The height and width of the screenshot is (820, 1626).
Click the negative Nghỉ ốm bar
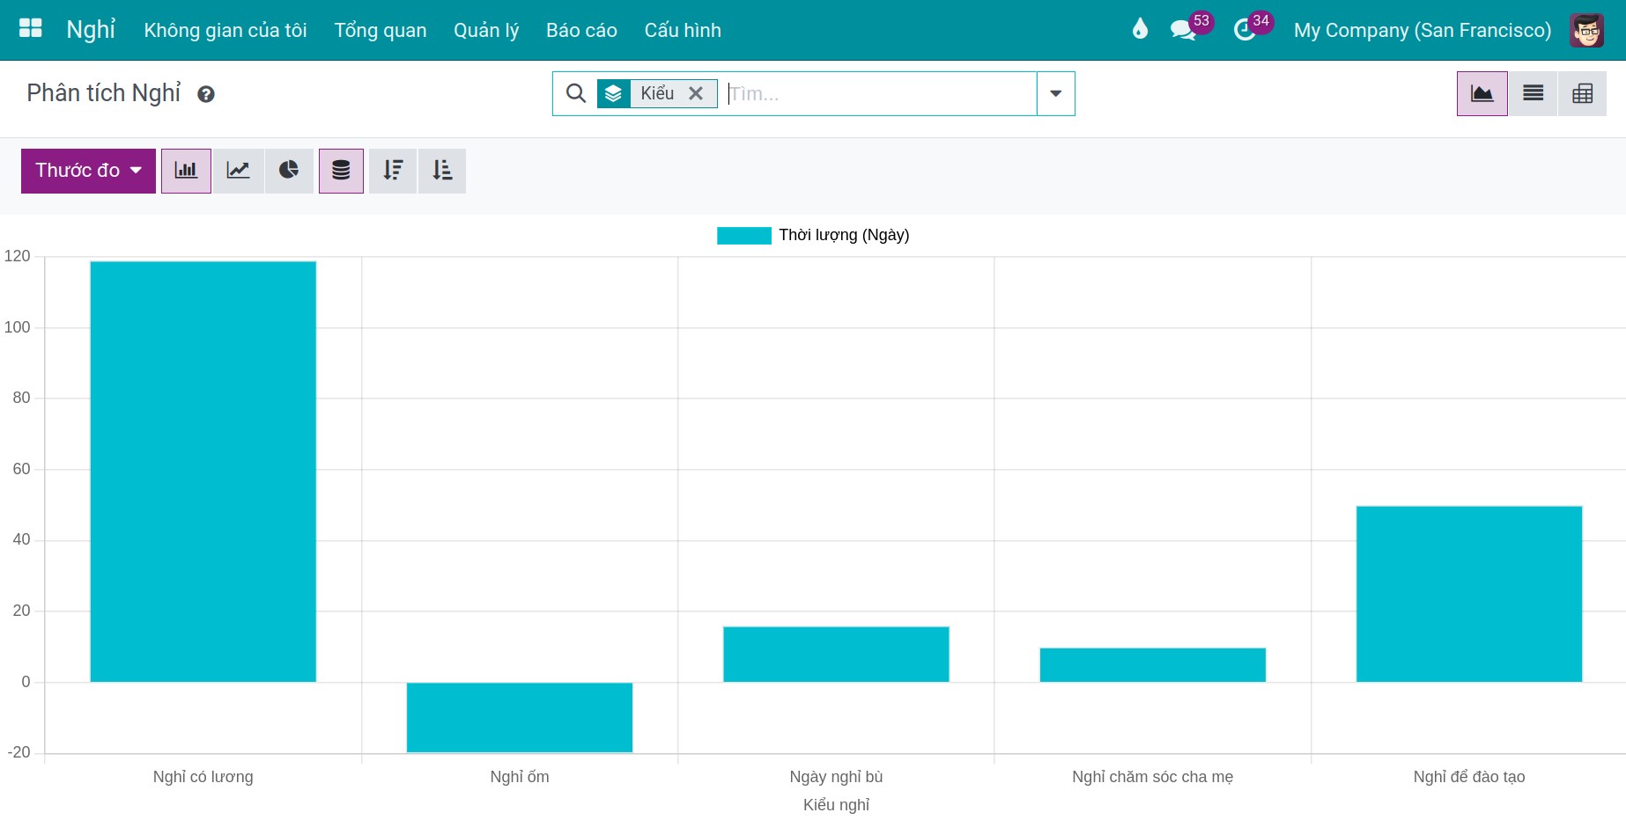click(x=520, y=717)
